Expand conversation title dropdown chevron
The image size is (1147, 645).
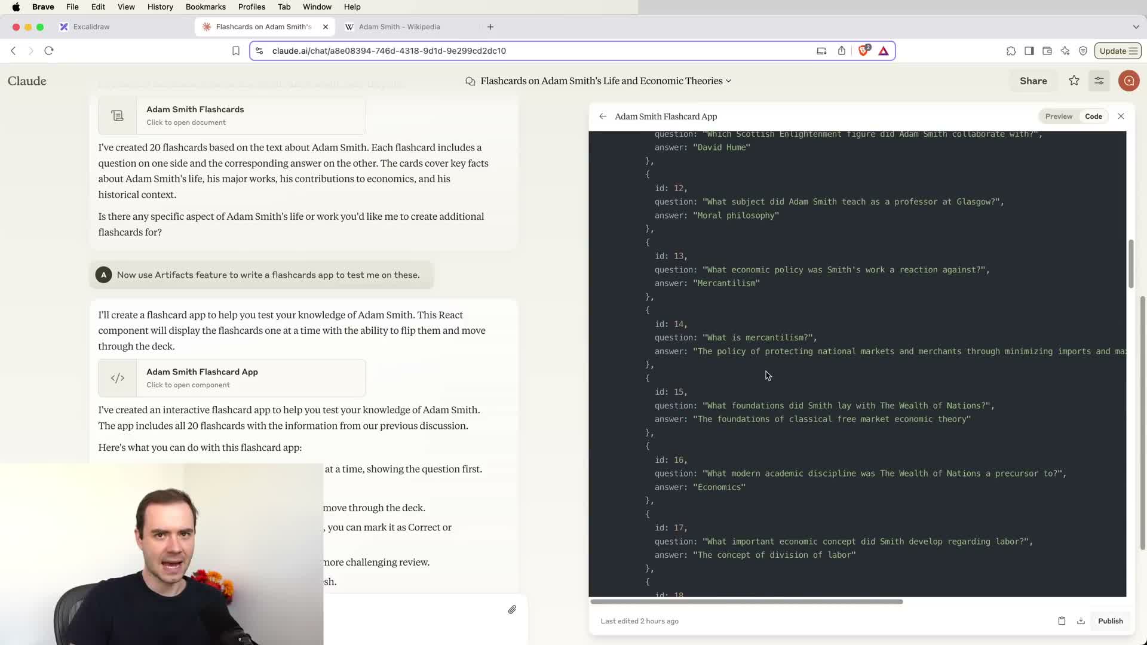pos(728,81)
